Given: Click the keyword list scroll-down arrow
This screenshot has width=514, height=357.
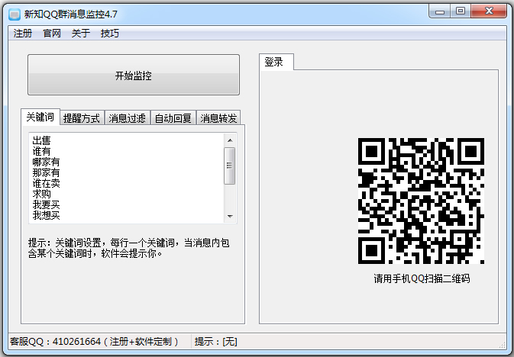Looking at the screenshot, I should (230, 216).
